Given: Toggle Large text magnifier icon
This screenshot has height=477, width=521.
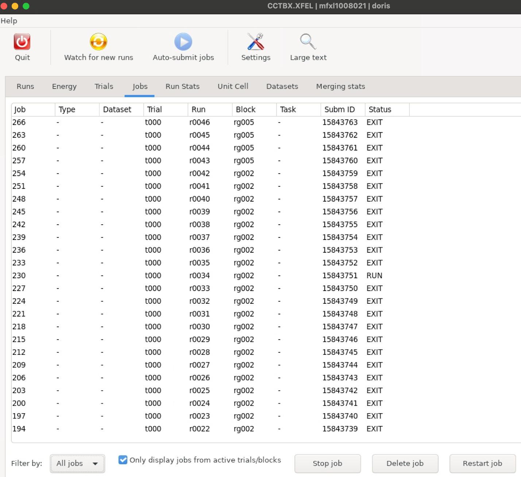Looking at the screenshot, I should point(308,42).
